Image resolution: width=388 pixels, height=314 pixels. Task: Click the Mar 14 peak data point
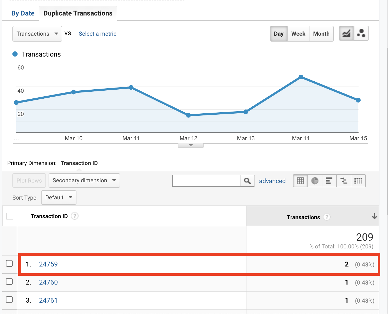(301, 77)
